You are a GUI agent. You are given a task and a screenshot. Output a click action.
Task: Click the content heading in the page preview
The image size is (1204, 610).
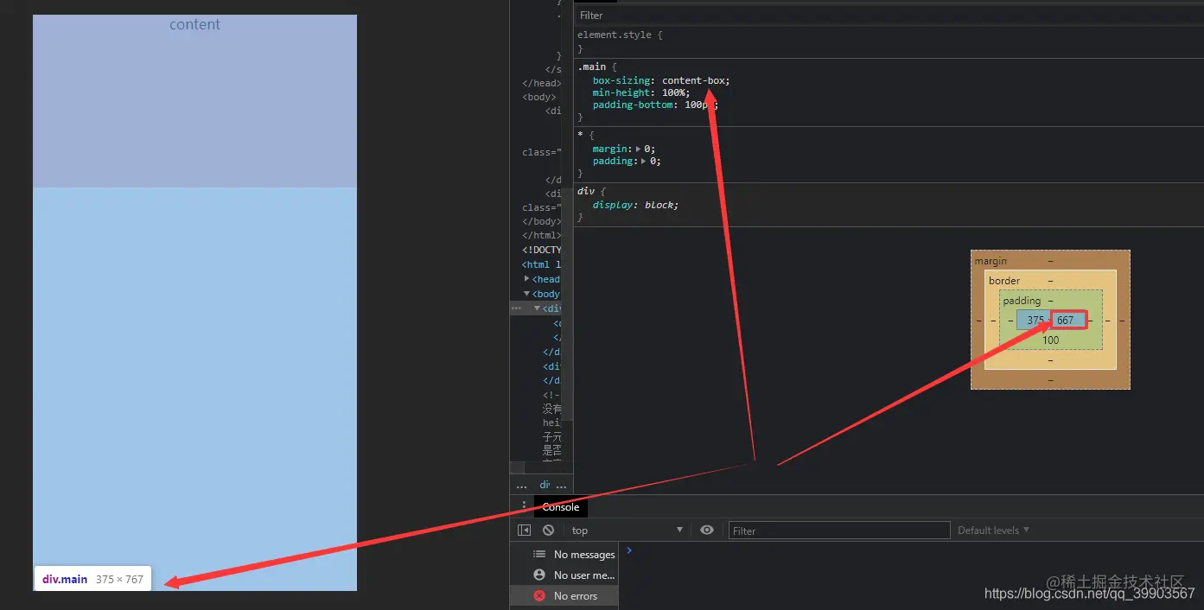tap(194, 24)
